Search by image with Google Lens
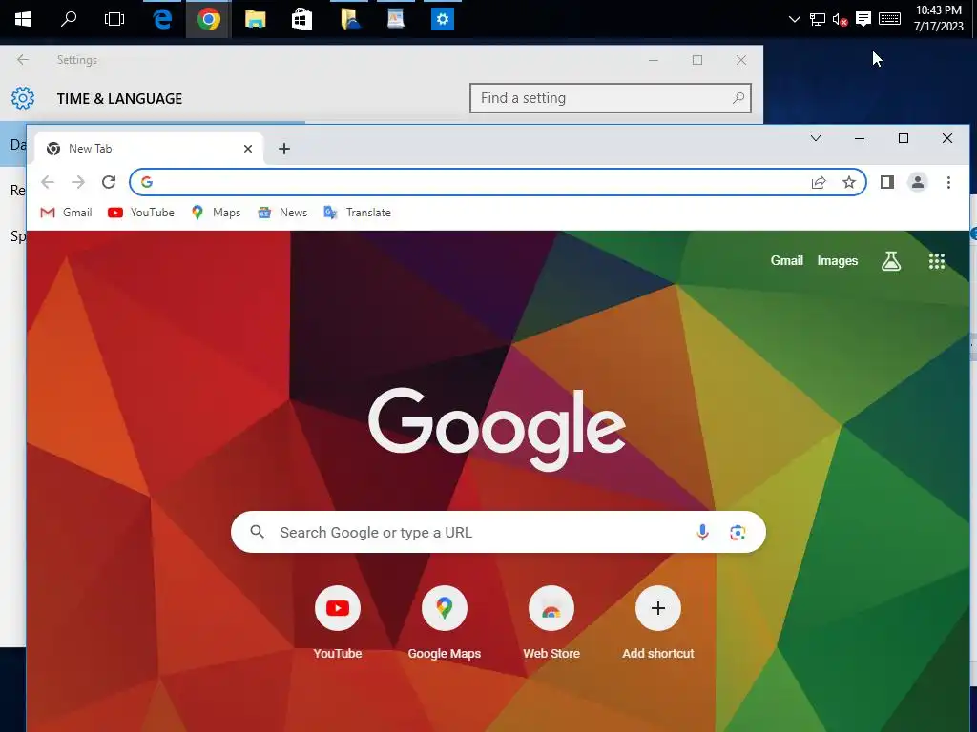Screen dimensions: 977x732 738,532
